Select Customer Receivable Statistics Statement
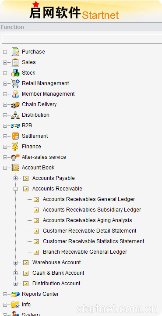Screen dimensions: 162x316 [x=93, y=241]
